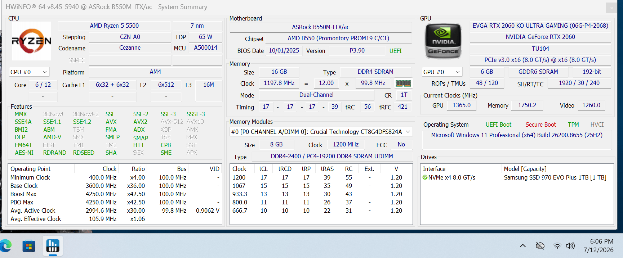Click the GPU memory clock 1750.2
The height and width of the screenshot is (258, 623).
click(527, 105)
